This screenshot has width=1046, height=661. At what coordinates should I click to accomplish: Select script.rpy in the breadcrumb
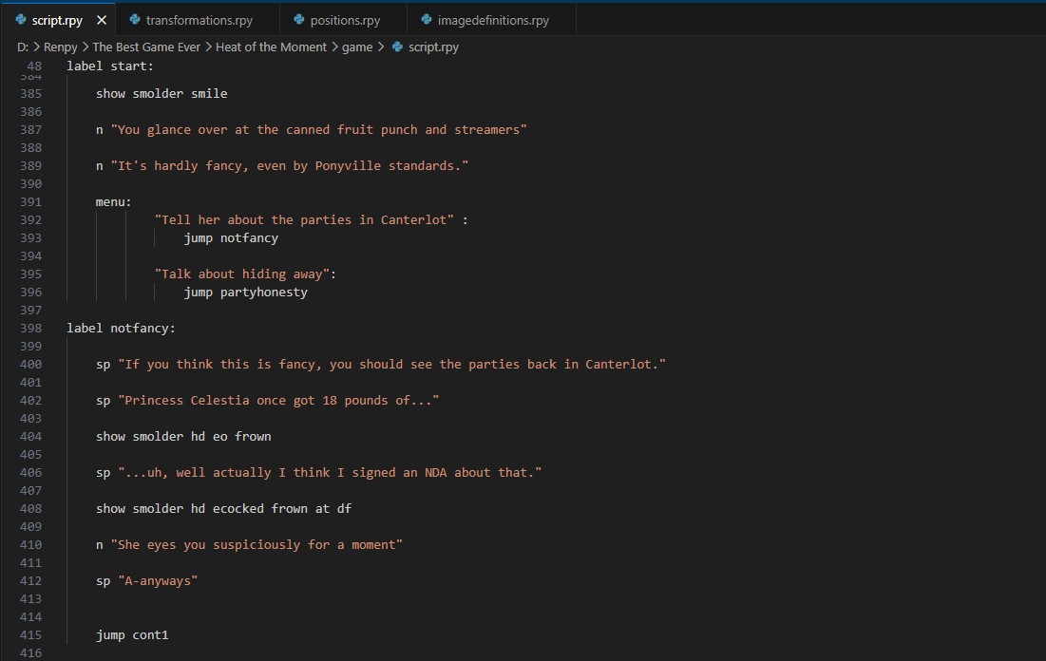point(433,47)
